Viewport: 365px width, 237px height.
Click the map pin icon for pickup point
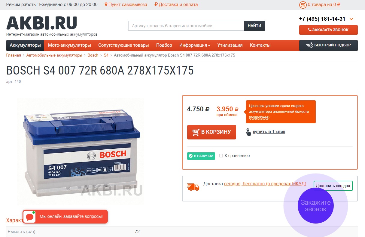coord(106,4)
